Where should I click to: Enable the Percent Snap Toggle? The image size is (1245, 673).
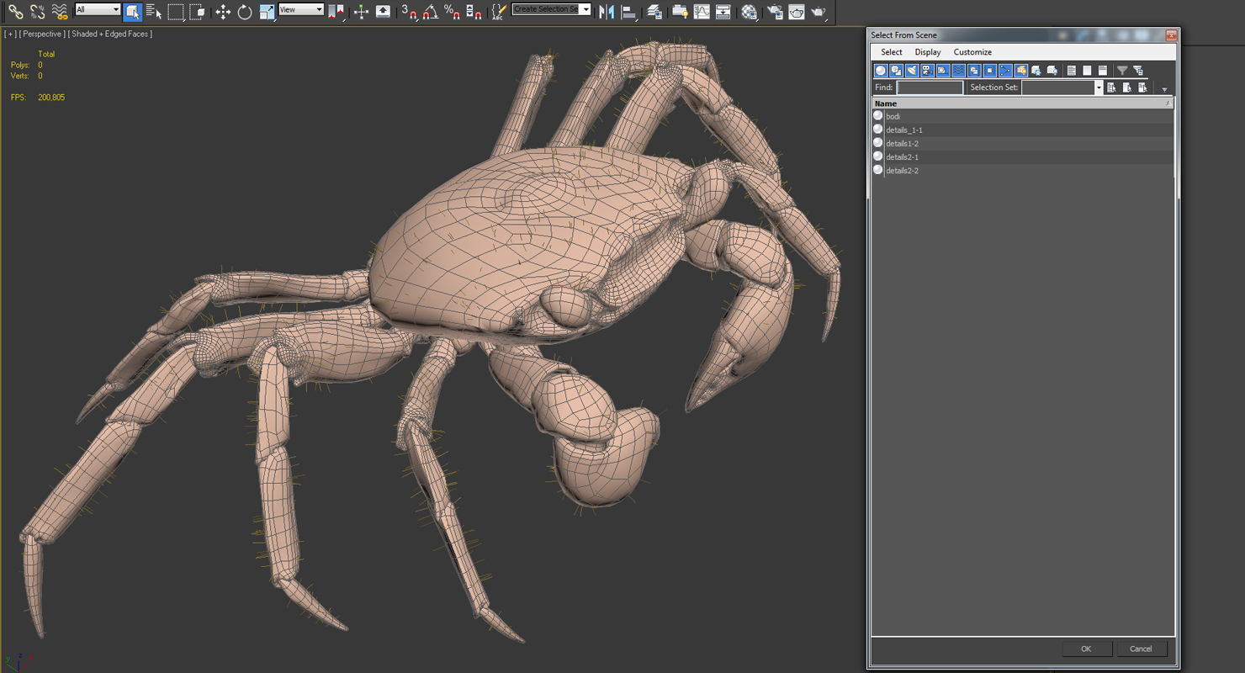452,12
